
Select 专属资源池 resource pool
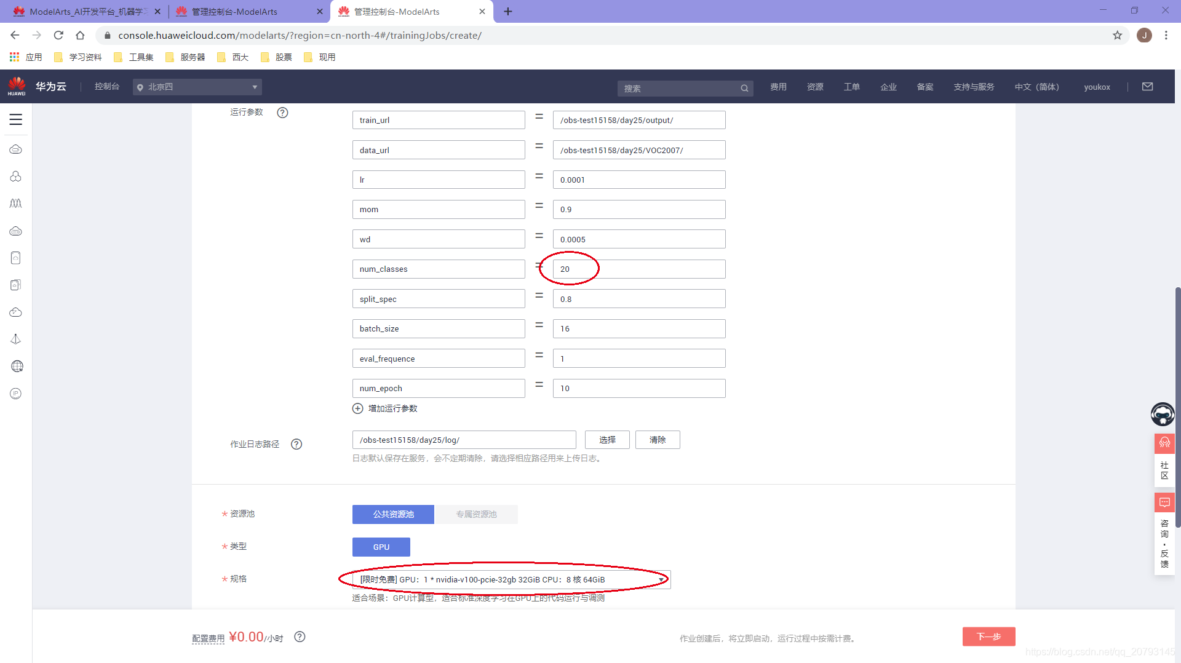click(476, 514)
